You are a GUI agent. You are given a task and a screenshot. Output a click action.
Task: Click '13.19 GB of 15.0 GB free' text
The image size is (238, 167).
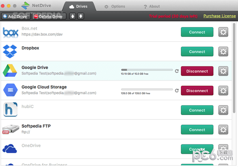coord(134,74)
